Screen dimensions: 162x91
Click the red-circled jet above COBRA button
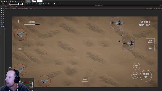pyautogui.click(x=21, y=35)
